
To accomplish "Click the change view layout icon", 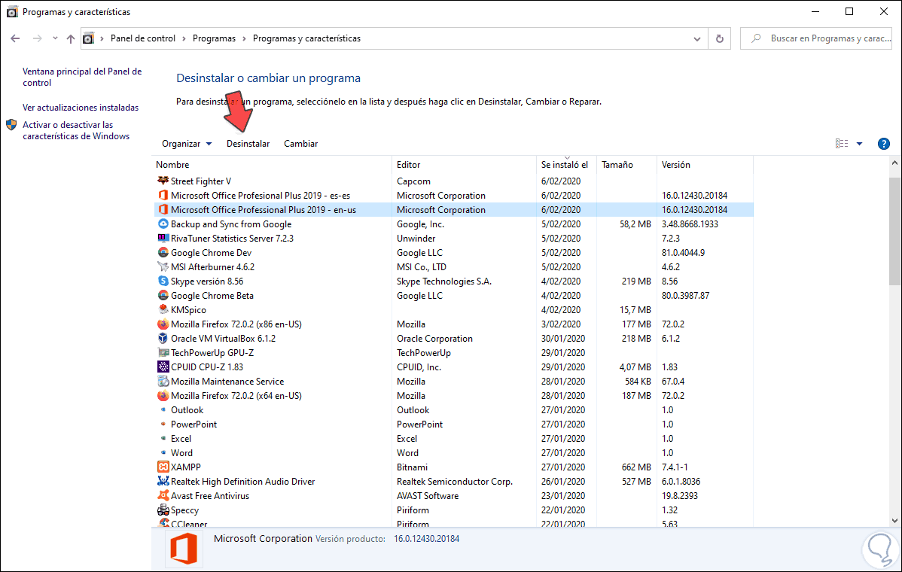I will (842, 144).
